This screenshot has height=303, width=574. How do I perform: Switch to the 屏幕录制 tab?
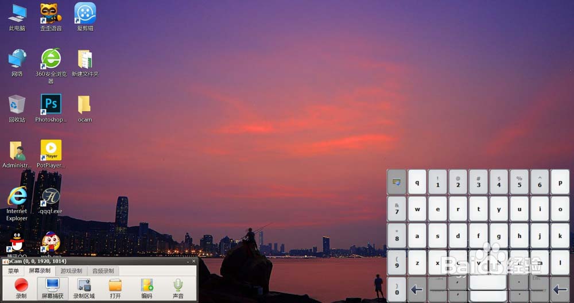pos(40,271)
